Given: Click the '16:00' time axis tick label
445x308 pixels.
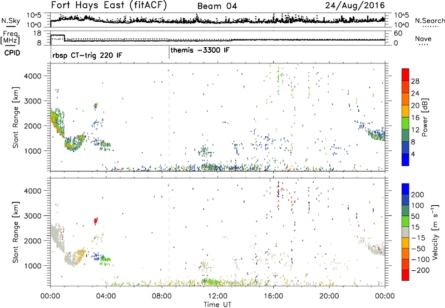Looking at the screenshot, I should (273, 296).
